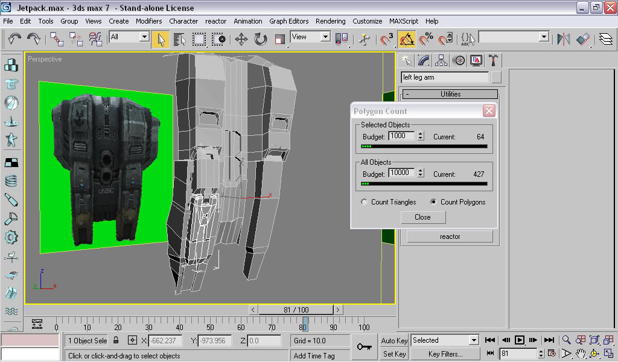
Task: Click the large key Set Keys icon
Action: coord(364,347)
